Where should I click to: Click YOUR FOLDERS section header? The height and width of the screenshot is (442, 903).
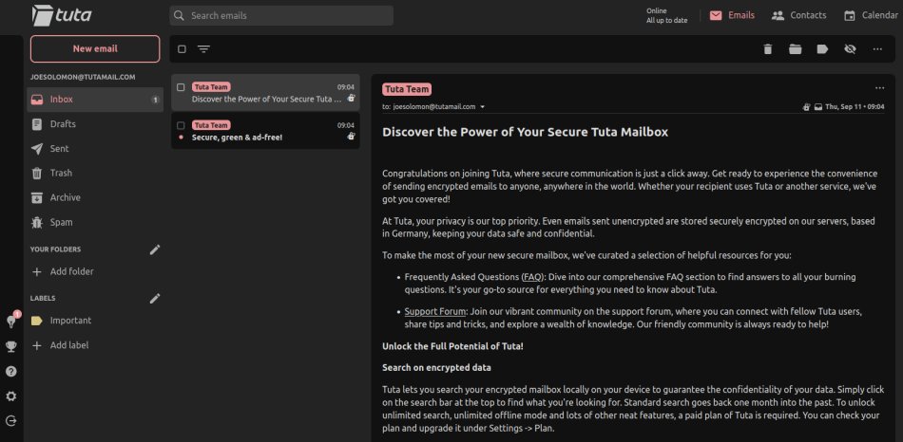[55, 249]
